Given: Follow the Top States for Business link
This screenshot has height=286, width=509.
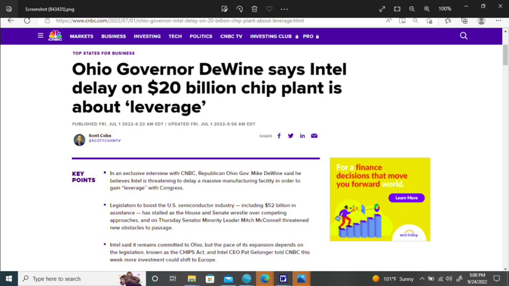Looking at the screenshot, I should [x=103, y=53].
